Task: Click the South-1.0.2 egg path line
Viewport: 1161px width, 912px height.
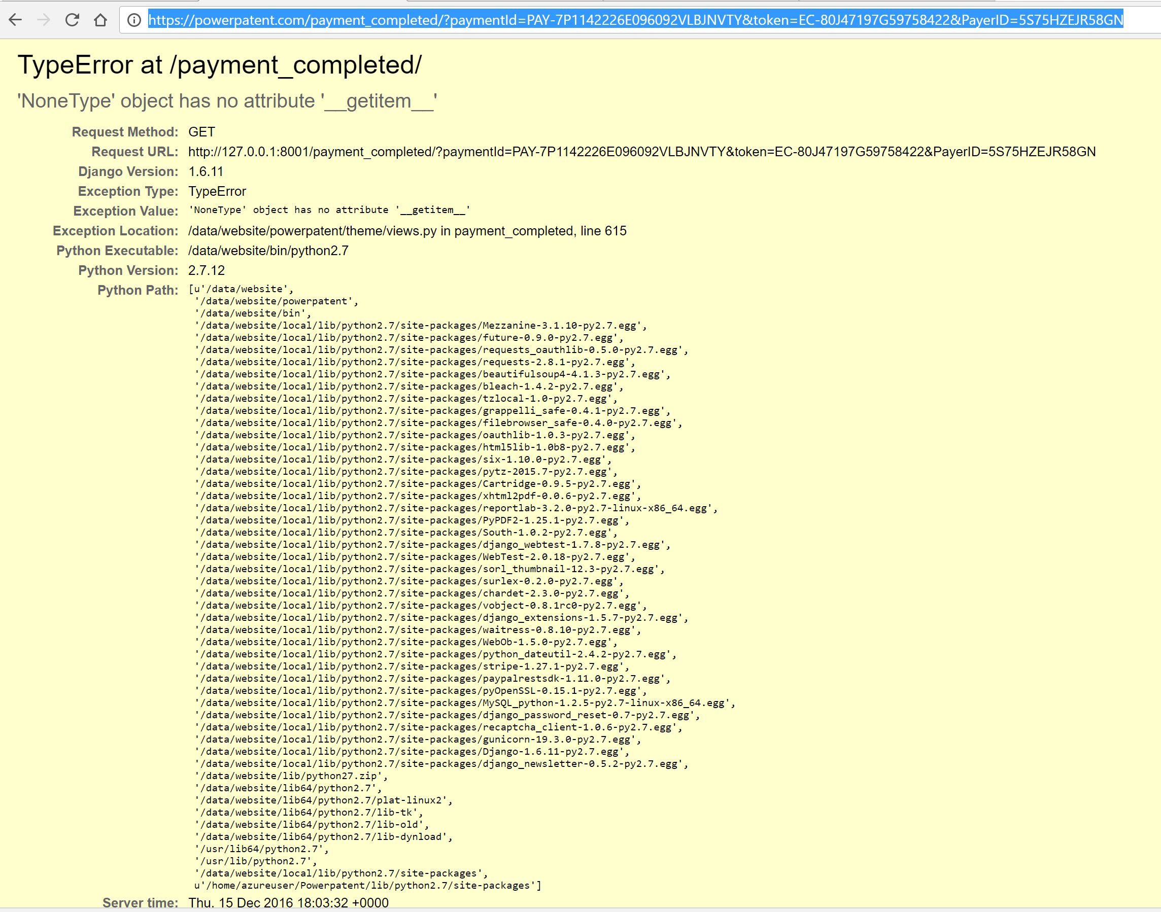Action: coord(406,533)
